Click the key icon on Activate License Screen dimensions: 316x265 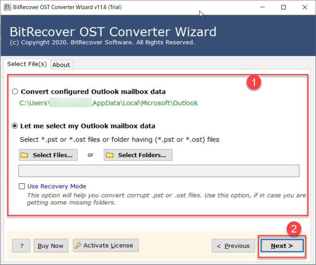coord(78,245)
